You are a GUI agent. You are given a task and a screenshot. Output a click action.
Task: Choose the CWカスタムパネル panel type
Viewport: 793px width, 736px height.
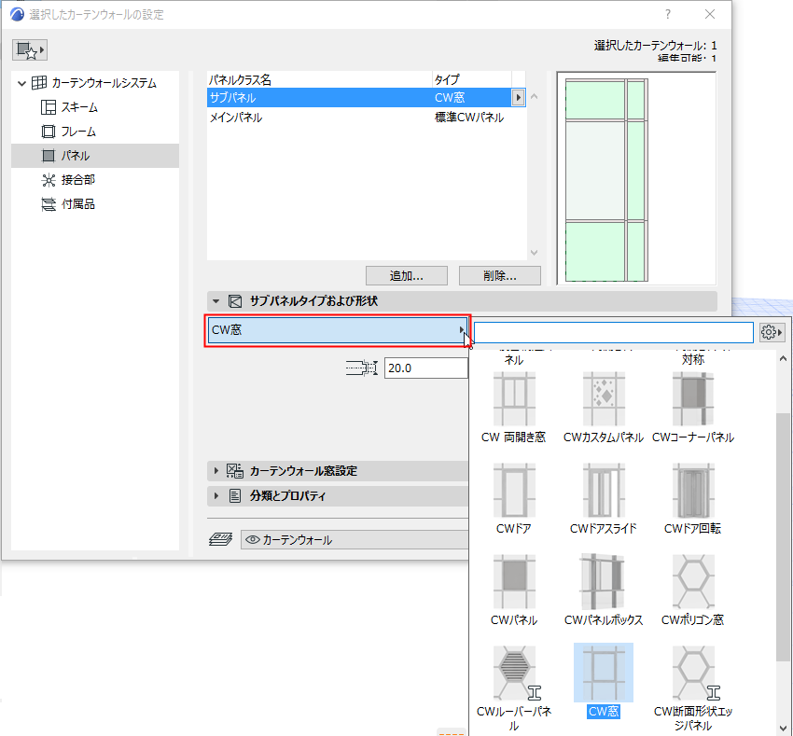604,408
